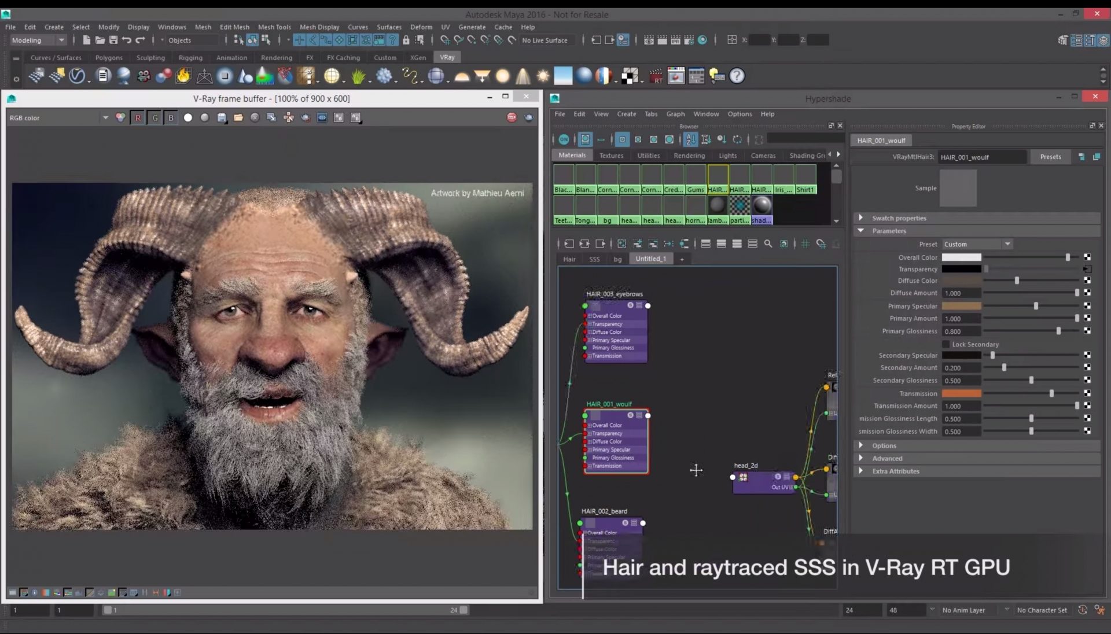Screen dimensions: 1111x634
Task: Click the V-Ray logo shelf icon
Action: pos(77,76)
